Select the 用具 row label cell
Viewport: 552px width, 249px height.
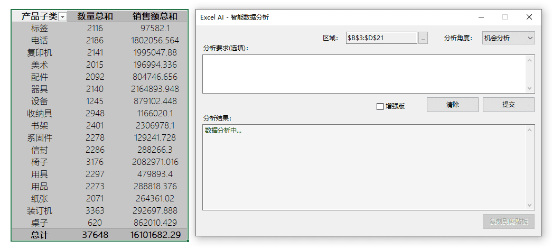[40, 174]
